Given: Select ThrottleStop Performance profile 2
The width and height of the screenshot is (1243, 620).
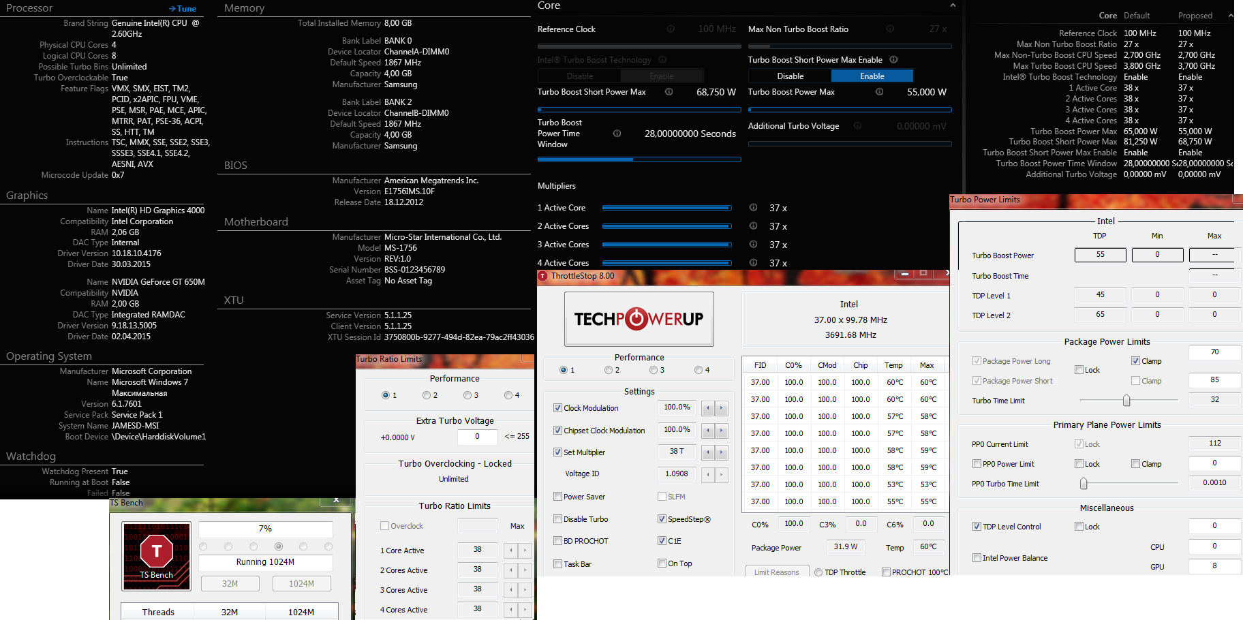Looking at the screenshot, I should click(x=608, y=370).
